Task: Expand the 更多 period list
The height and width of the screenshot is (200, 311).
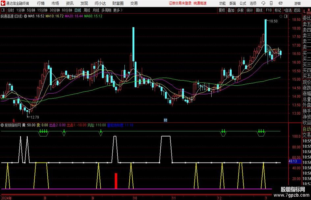Action: click(118, 10)
